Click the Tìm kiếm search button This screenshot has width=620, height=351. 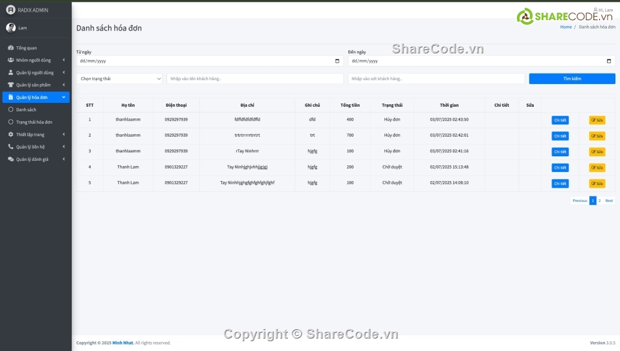(572, 79)
